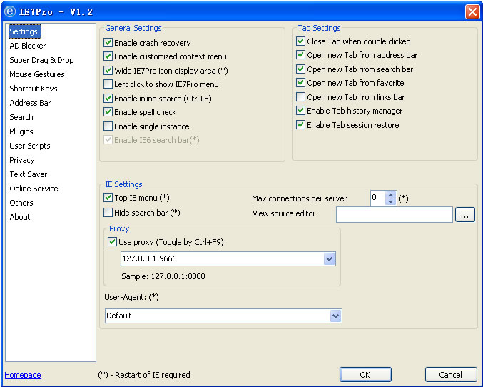The image size is (483, 387).
Task: Uncheck Open new Tab from address bar
Action: pyautogui.click(x=300, y=55)
